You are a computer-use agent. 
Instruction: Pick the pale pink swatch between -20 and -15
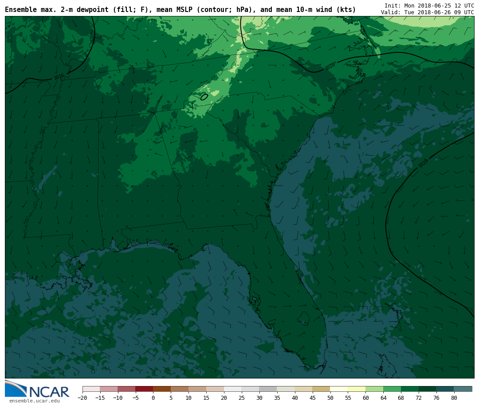(91, 389)
